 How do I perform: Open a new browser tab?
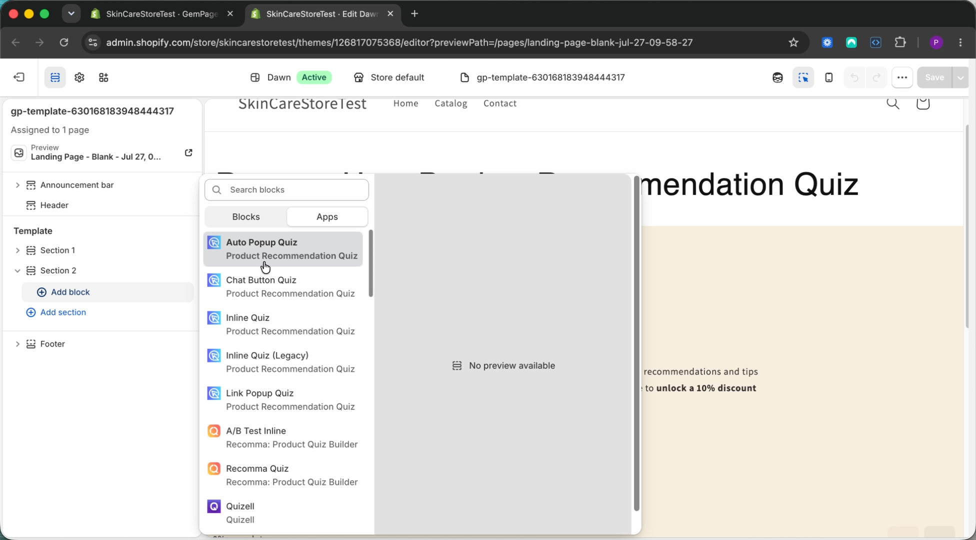pyautogui.click(x=414, y=14)
